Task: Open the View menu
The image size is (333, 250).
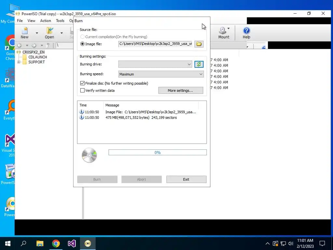Action: (x=31, y=21)
